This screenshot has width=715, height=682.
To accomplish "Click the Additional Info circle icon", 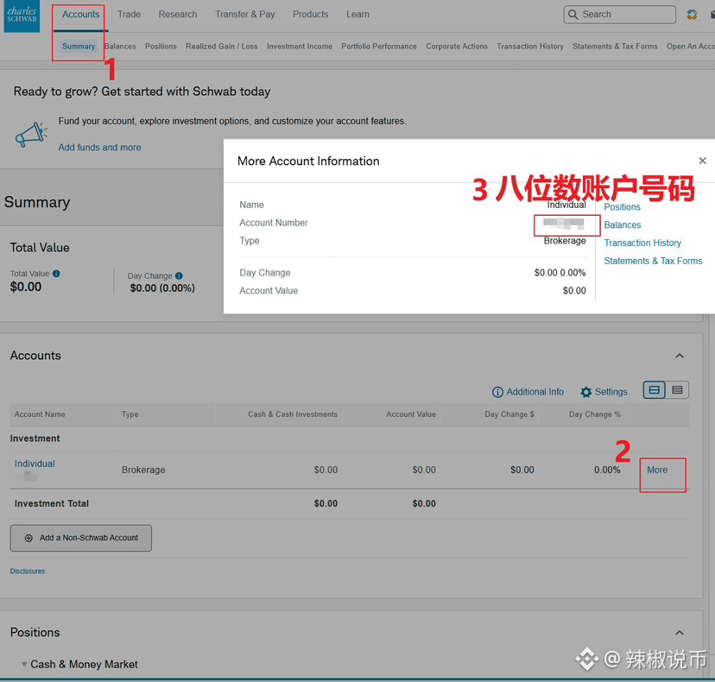I will pos(497,392).
